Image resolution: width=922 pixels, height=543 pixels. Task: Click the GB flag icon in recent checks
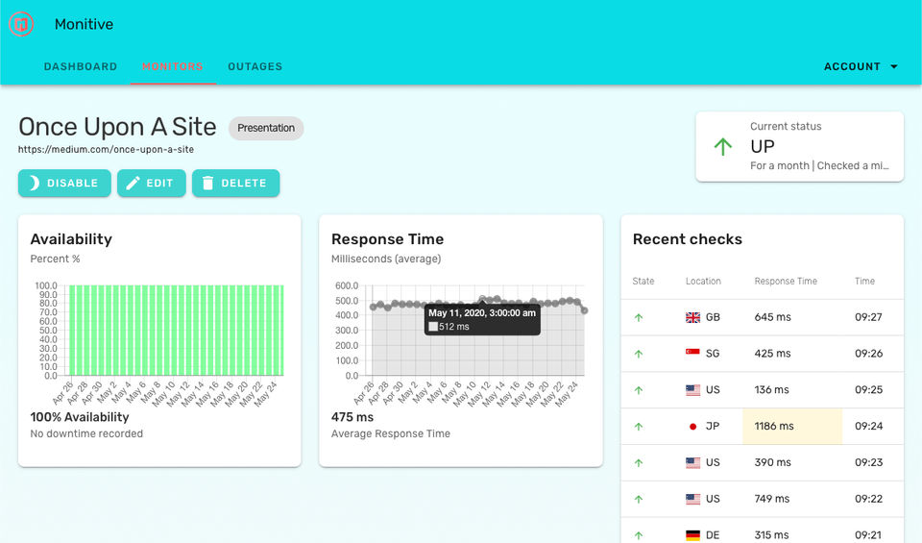click(x=692, y=318)
